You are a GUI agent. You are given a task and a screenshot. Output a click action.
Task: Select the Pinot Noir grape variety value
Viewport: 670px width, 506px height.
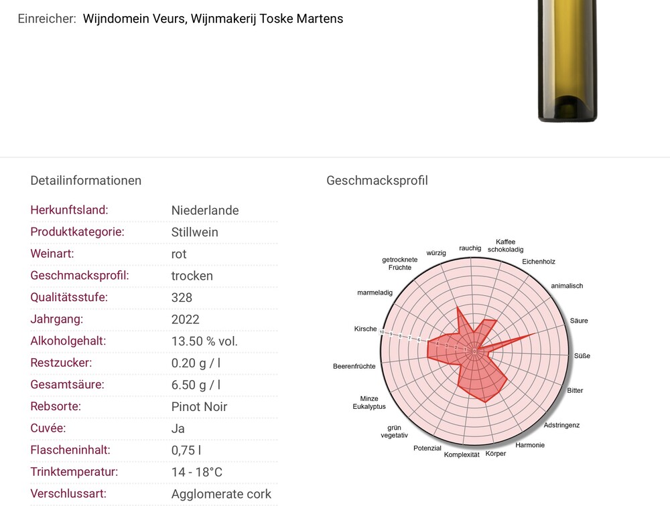[x=199, y=406]
